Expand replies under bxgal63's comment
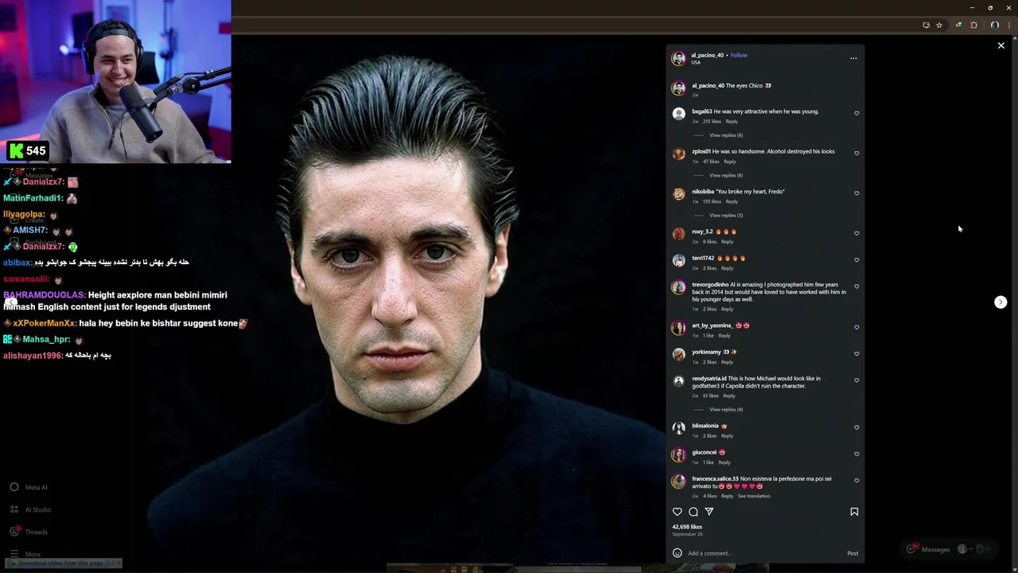The width and height of the screenshot is (1018, 573). (725, 135)
